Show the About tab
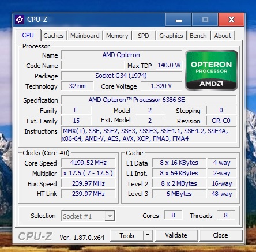 click(x=223, y=36)
